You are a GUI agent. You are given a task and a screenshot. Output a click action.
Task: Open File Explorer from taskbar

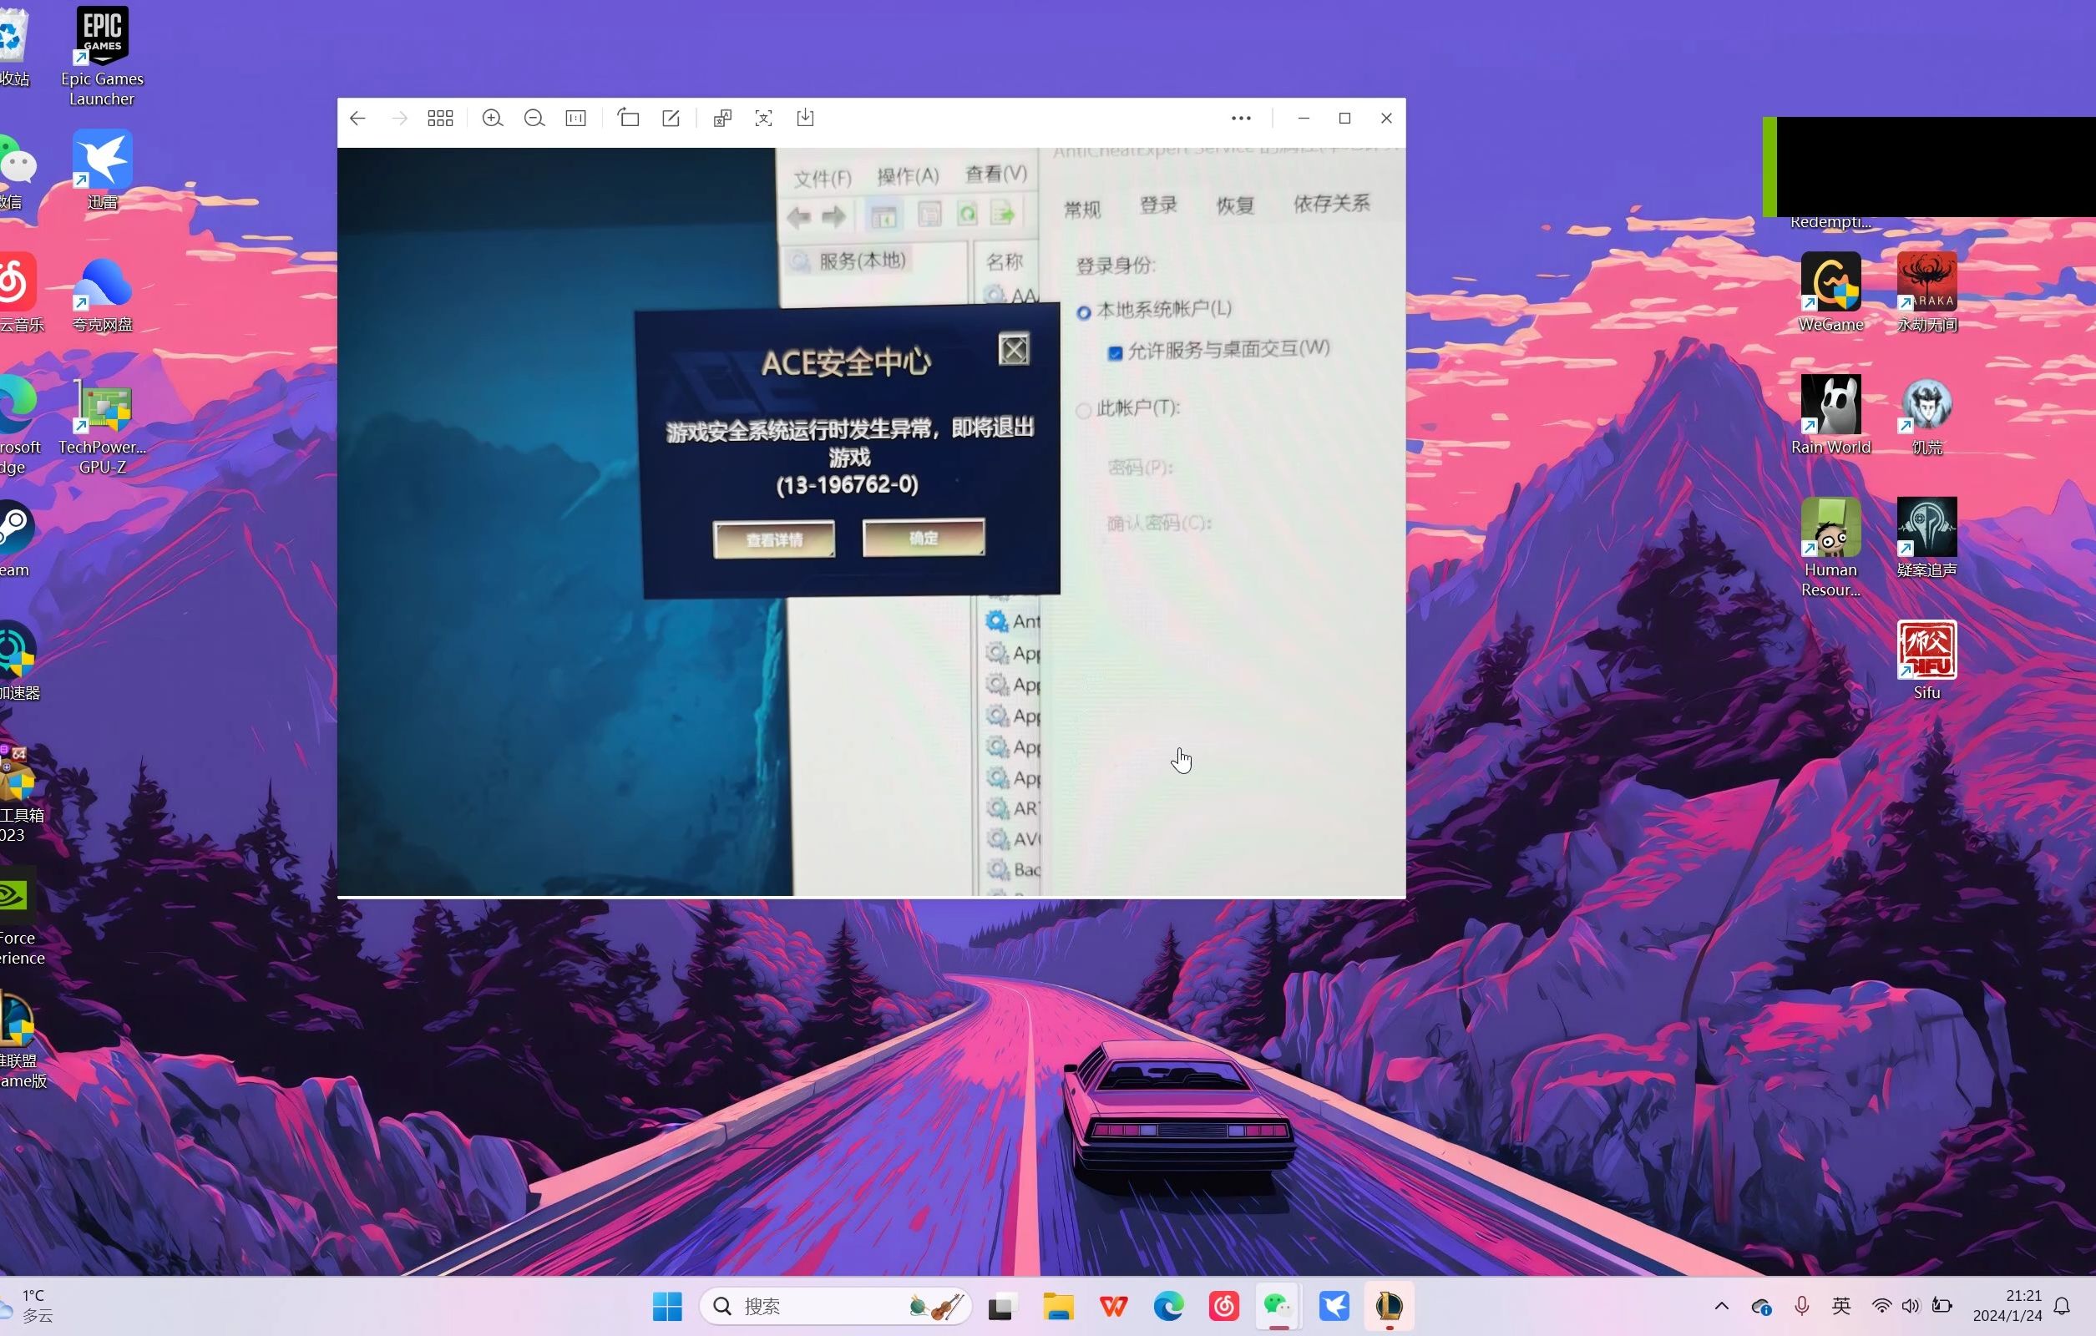tap(1059, 1307)
